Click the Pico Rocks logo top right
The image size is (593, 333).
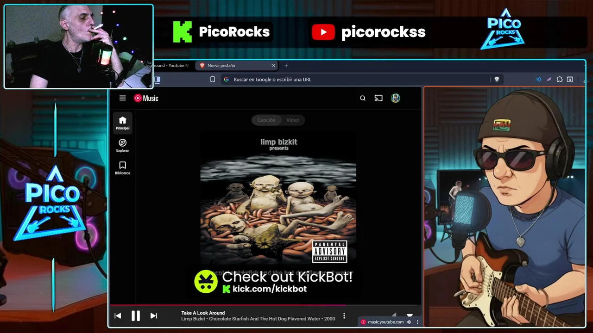pos(504,29)
